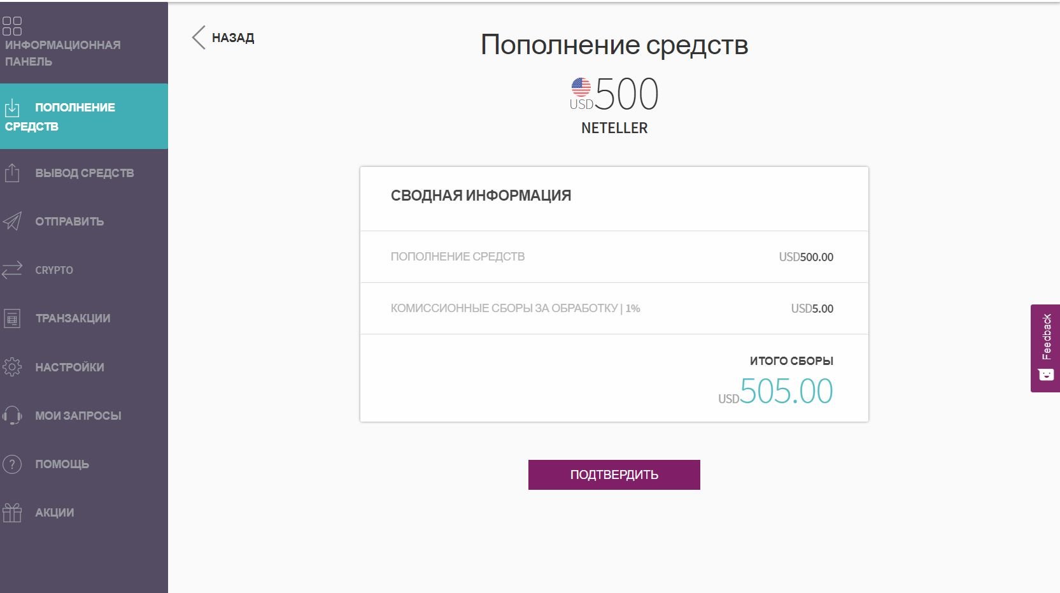Select CRYPTO in the sidebar
Viewport: 1060px width, 593px height.
54,270
